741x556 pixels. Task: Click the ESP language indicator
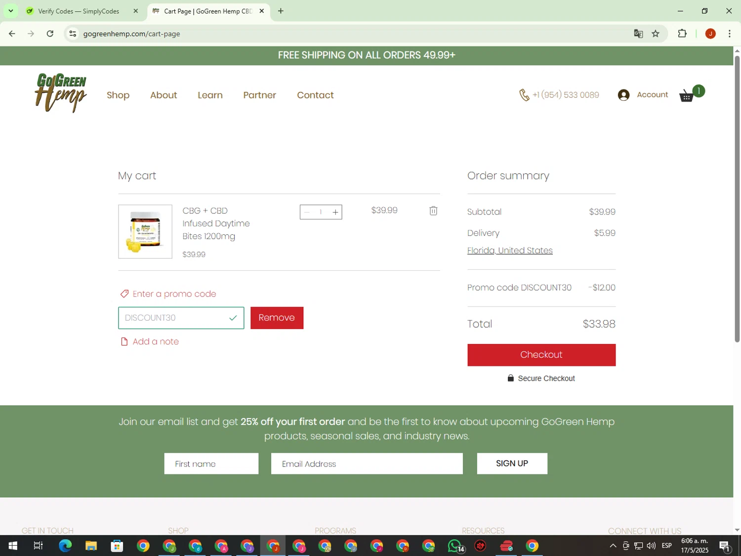667,546
